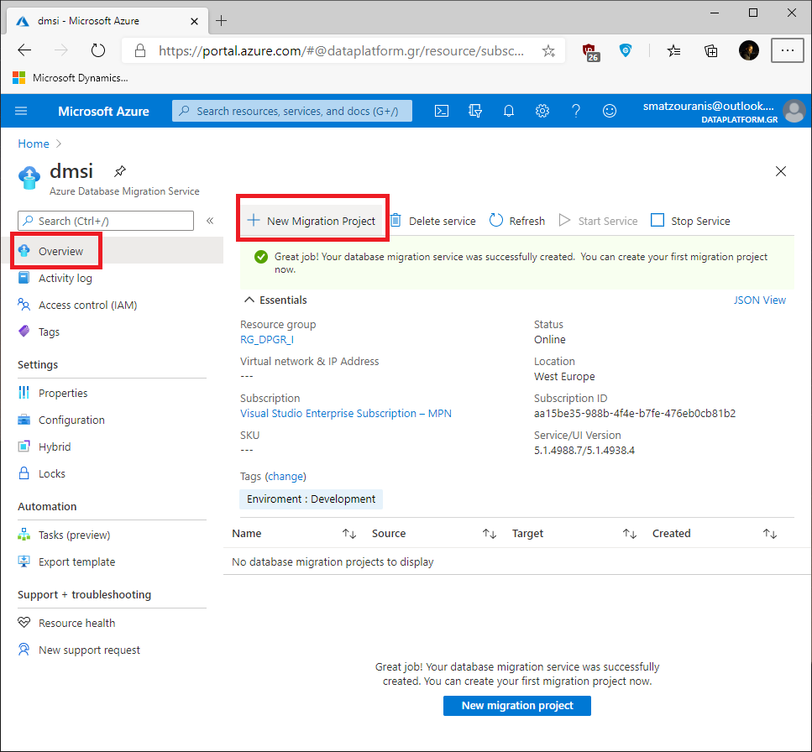Go back in the browser

(x=24, y=50)
